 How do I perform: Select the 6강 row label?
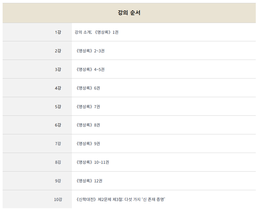[58, 125]
